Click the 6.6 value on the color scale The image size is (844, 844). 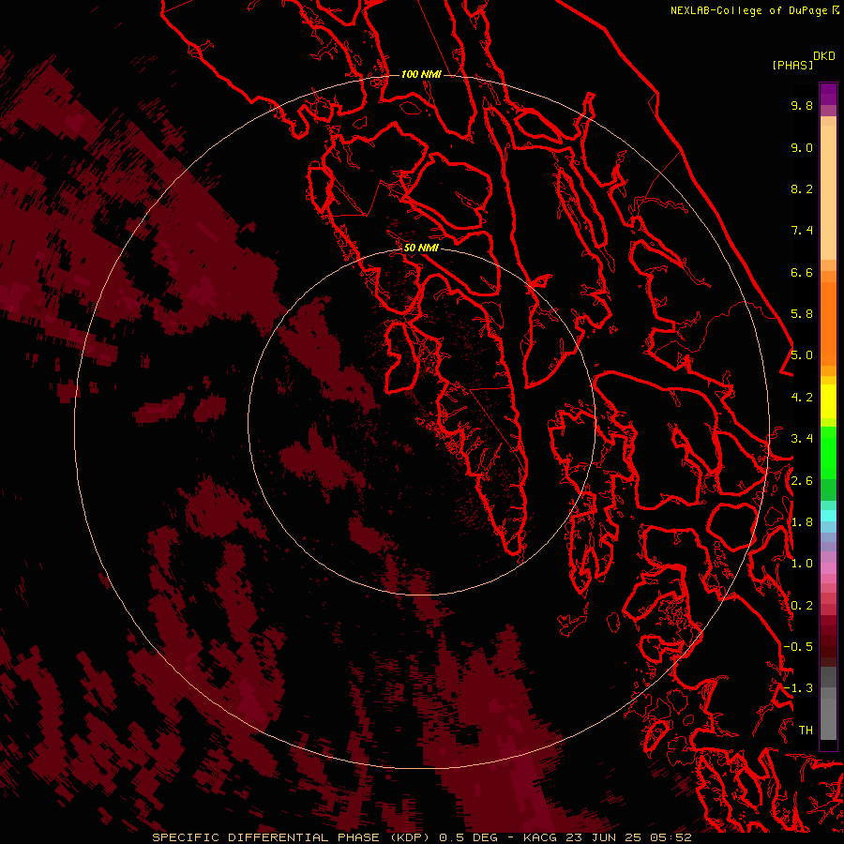point(802,272)
